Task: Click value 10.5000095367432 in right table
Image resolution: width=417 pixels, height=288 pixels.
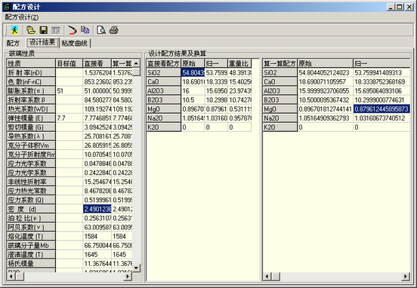Action: (325, 100)
